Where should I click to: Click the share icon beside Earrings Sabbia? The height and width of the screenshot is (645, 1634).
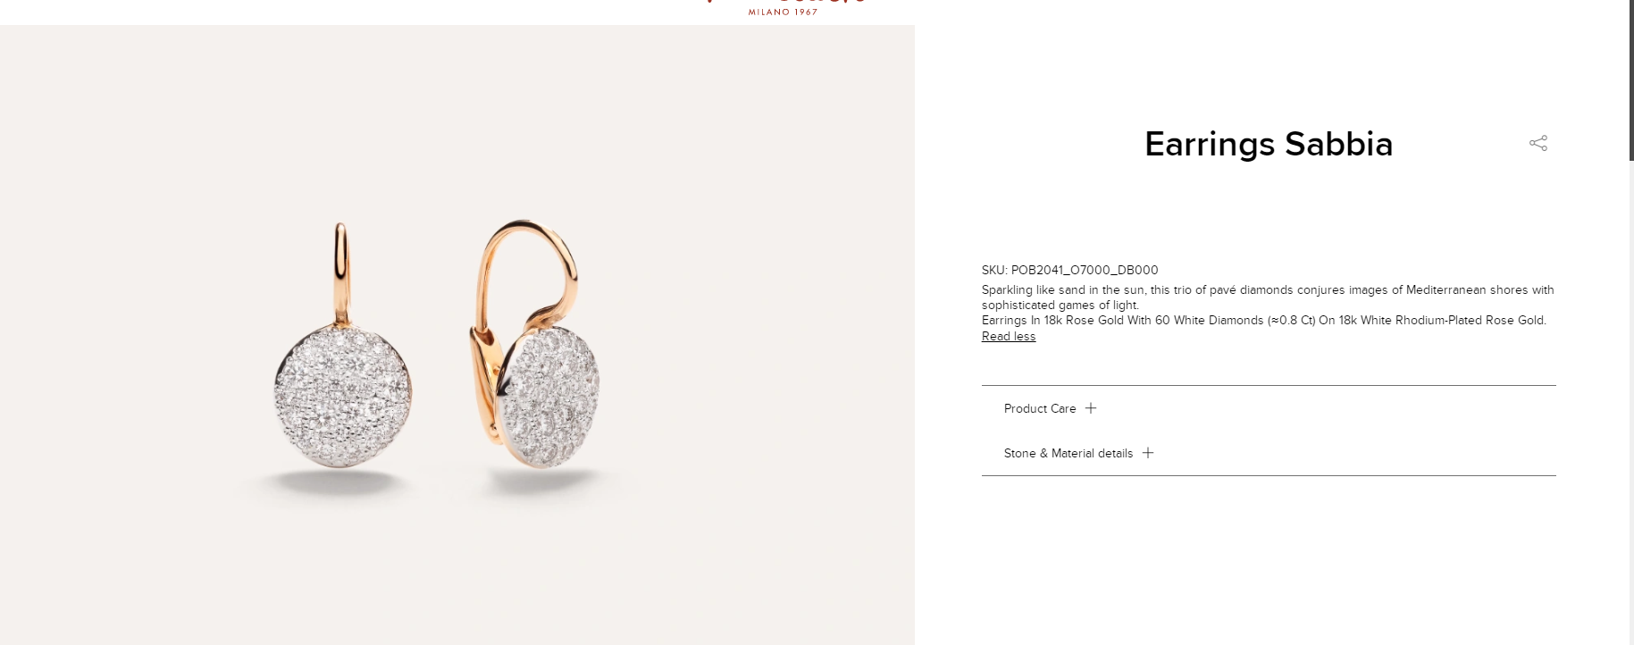point(1538,143)
